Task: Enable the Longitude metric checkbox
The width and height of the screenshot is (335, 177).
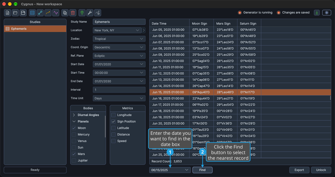Action: click(113, 115)
